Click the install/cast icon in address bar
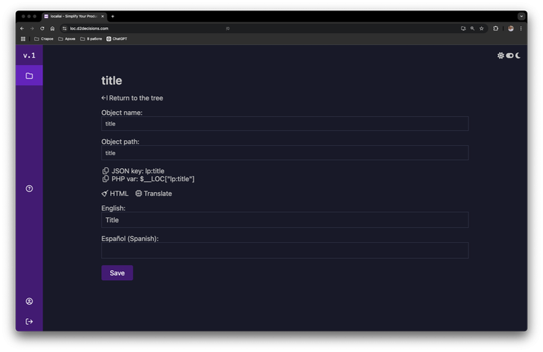This screenshot has height=352, width=543. [x=463, y=28]
